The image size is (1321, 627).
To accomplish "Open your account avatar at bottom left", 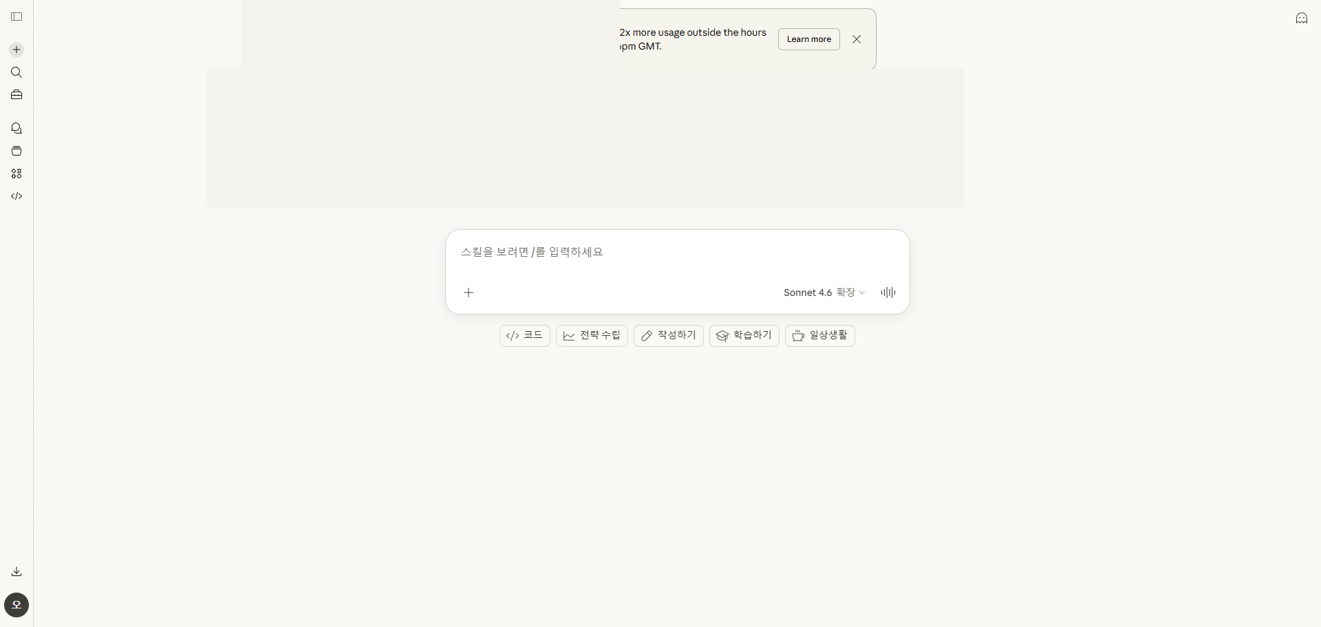I will tap(17, 605).
